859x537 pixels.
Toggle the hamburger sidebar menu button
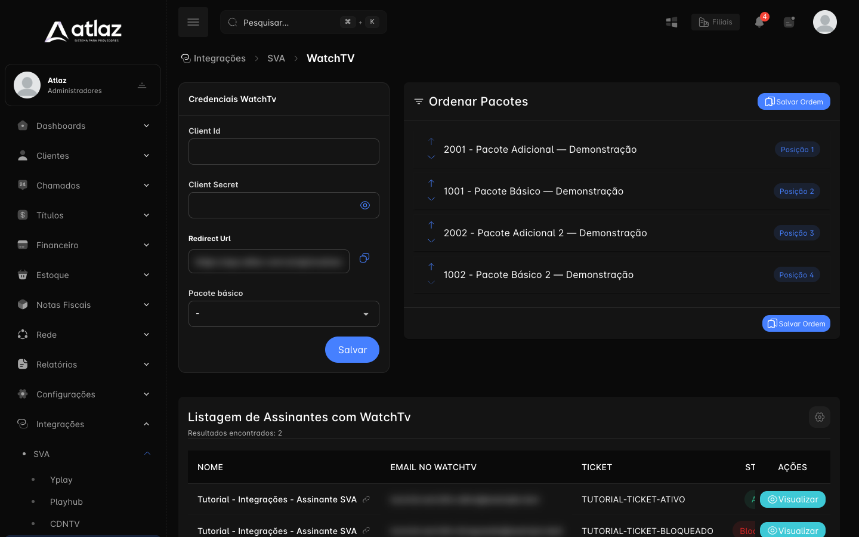point(193,22)
